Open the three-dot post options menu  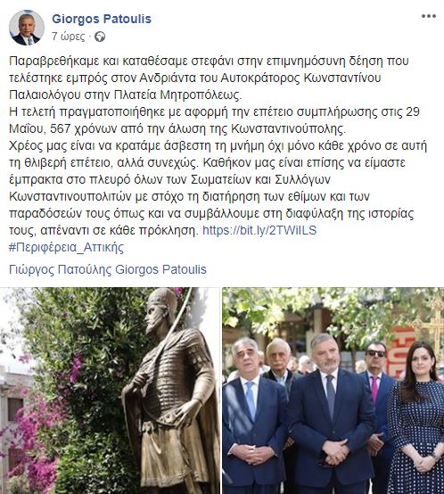[429, 16]
